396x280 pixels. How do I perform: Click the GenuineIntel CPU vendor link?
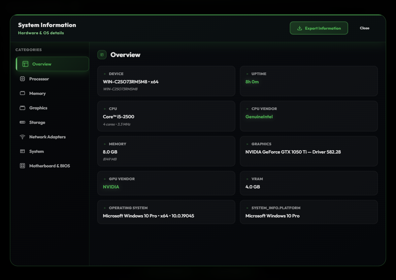click(259, 116)
